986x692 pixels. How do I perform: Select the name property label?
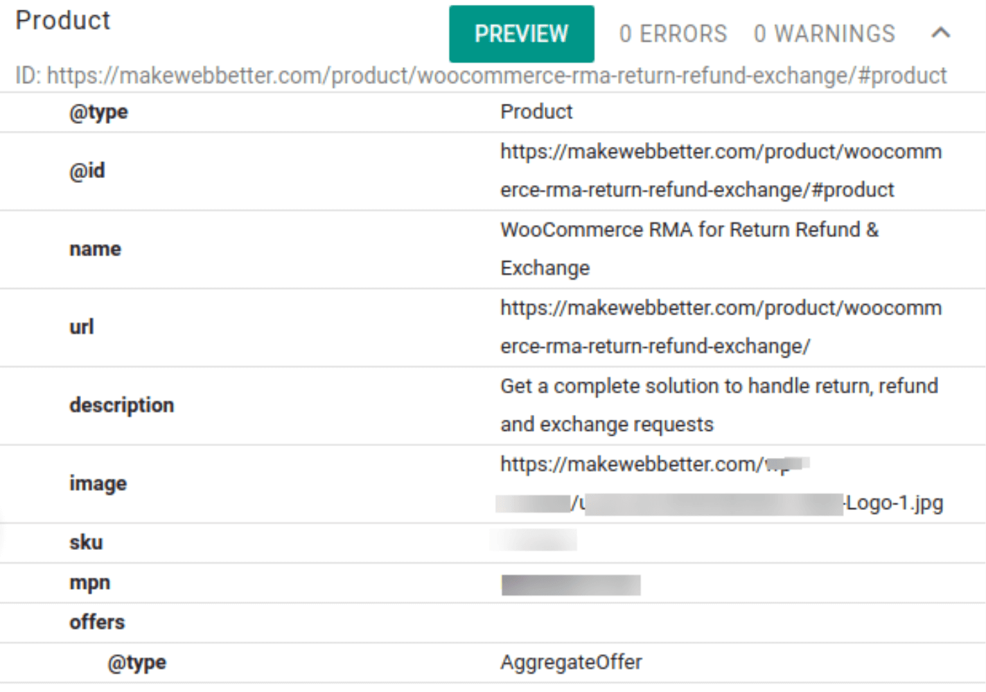[x=95, y=249]
